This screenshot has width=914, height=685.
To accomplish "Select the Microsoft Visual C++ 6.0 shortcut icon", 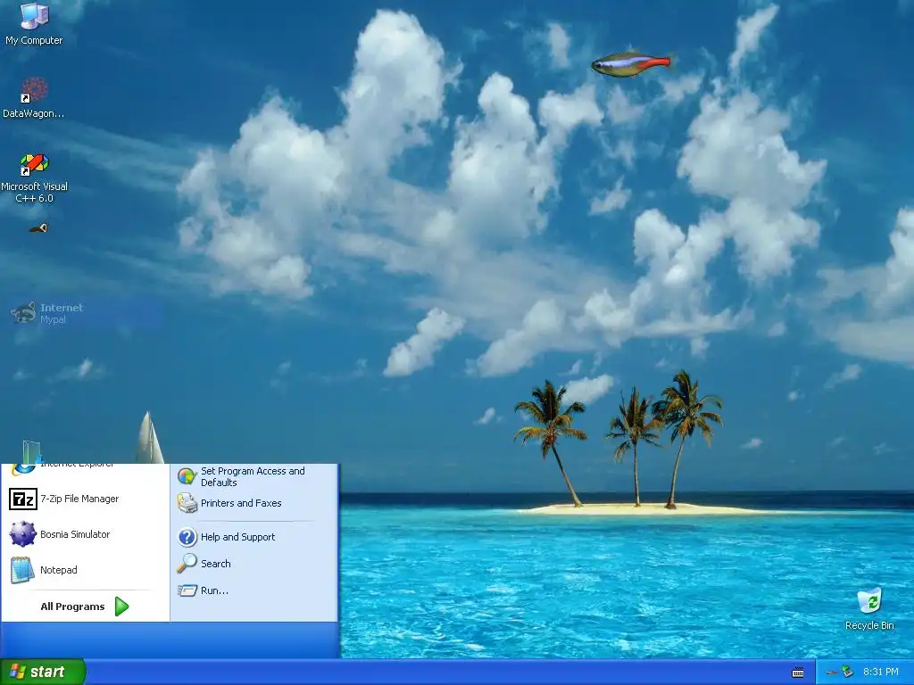I will click(34, 164).
